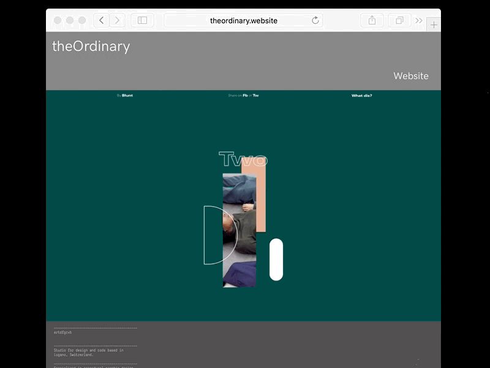Close the Safari window
490x368 pixels.
58,20
